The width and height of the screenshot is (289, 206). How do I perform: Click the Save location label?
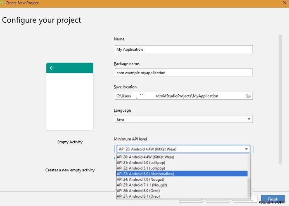125,87
